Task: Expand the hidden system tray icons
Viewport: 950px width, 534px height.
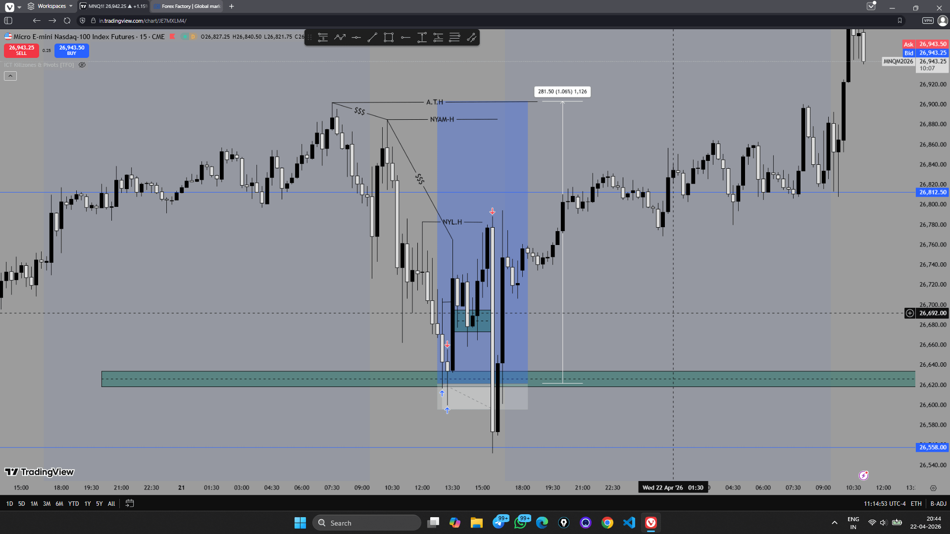Action: (x=834, y=523)
